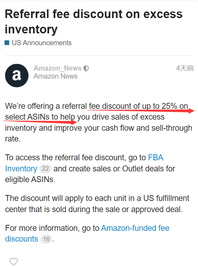198x267 pixels.
Task: Click the paragraph mentioning the 25% discount
Action: coord(99,122)
